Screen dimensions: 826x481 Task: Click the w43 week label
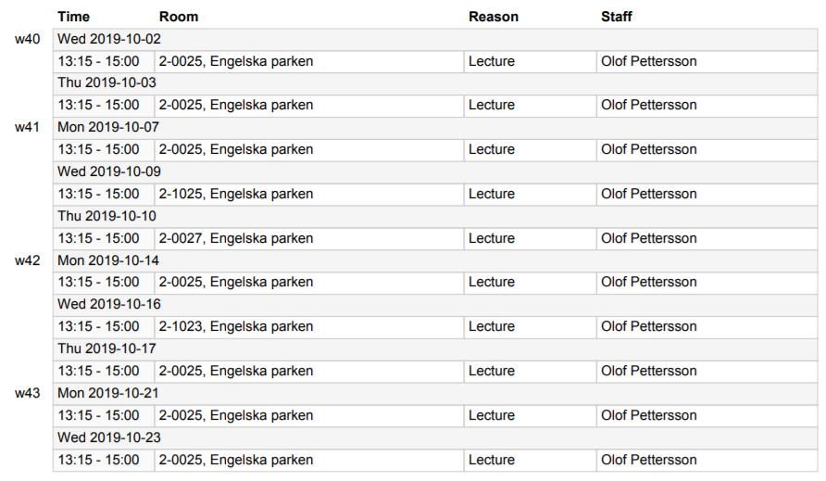coord(28,394)
